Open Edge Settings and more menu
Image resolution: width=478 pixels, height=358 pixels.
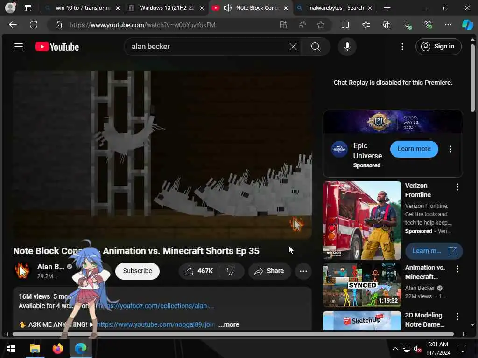coord(448,25)
